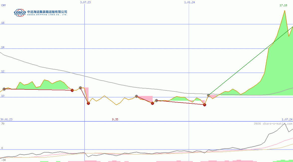Click the COSCO Shipping company logo

20,12
